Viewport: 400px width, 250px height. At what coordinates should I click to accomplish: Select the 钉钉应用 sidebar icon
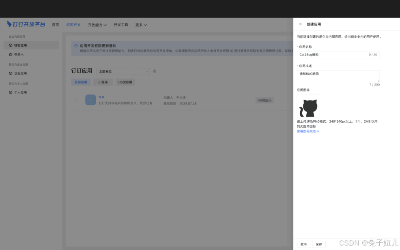click(x=11, y=45)
